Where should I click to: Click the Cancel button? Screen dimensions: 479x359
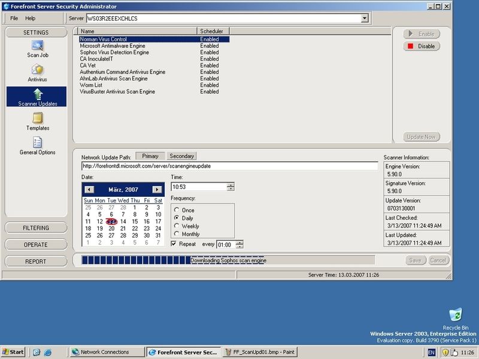click(438, 260)
